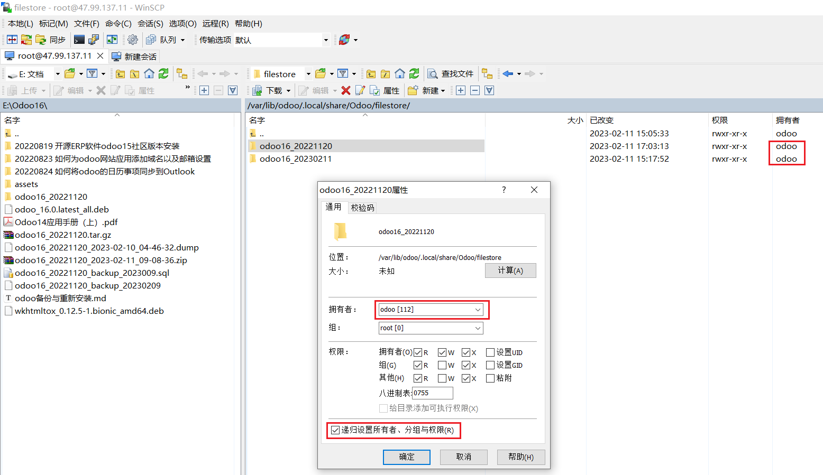Viewport: 823px width, 475px height.
Task: Open the 新建会话 new session tab
Action: coord(134,57)
